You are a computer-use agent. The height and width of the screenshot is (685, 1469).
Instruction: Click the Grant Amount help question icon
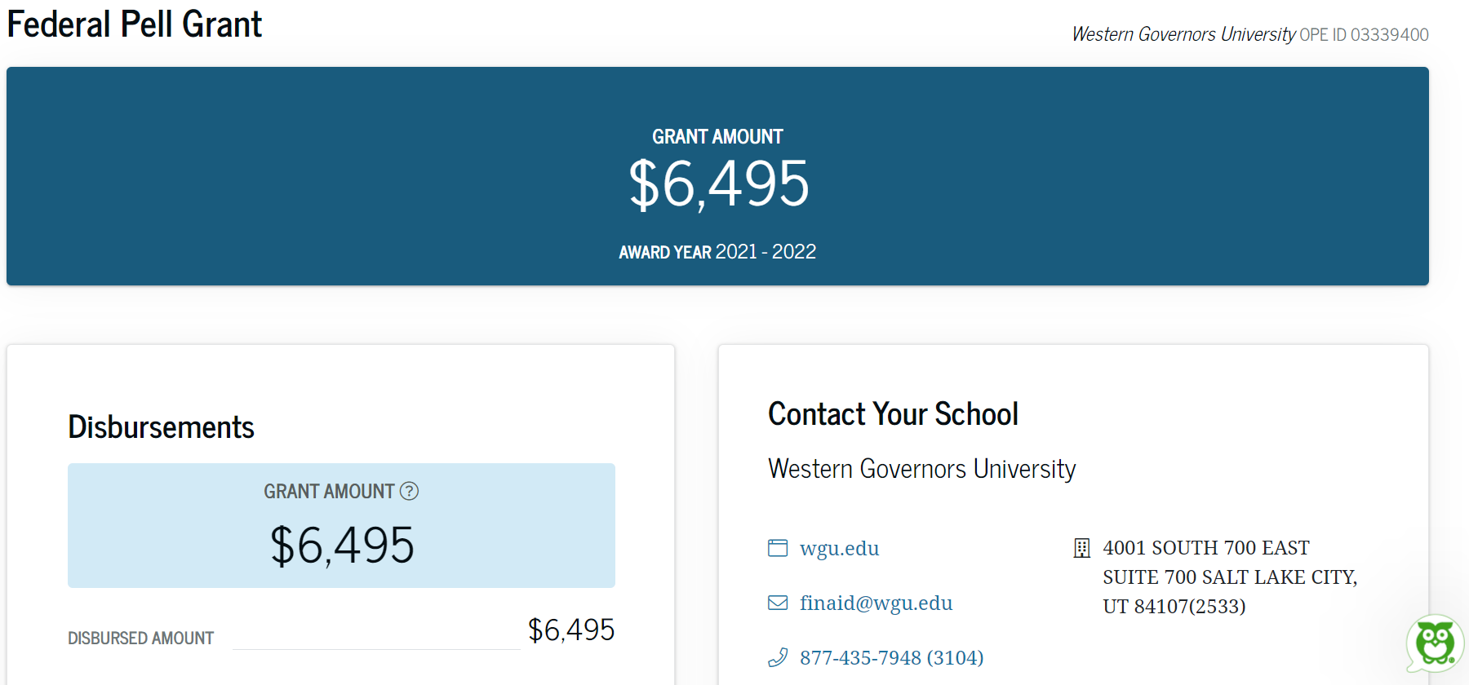(x=409, y=491)
